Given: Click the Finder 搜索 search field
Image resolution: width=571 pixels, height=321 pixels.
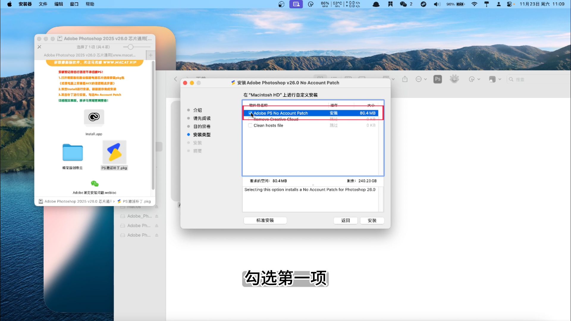Looking at the screenshot, I should [538, 79].
